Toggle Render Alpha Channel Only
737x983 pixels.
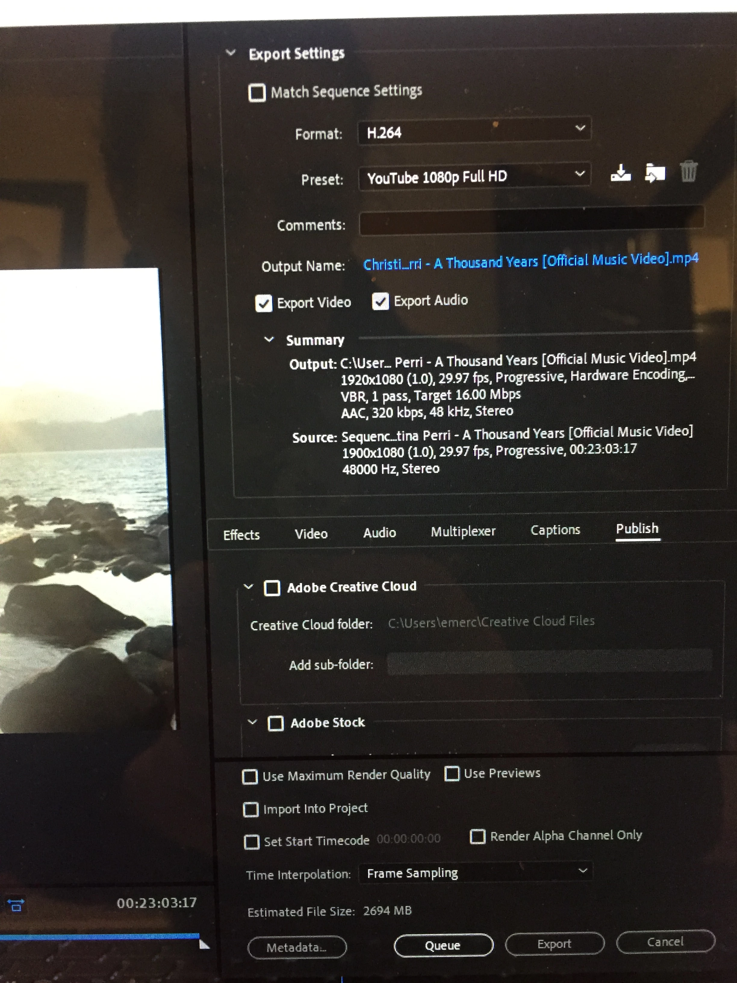tap(477, 836)
